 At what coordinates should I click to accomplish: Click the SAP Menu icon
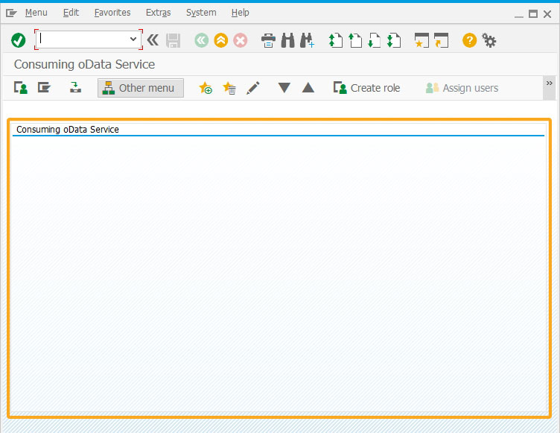coord(44,88)
